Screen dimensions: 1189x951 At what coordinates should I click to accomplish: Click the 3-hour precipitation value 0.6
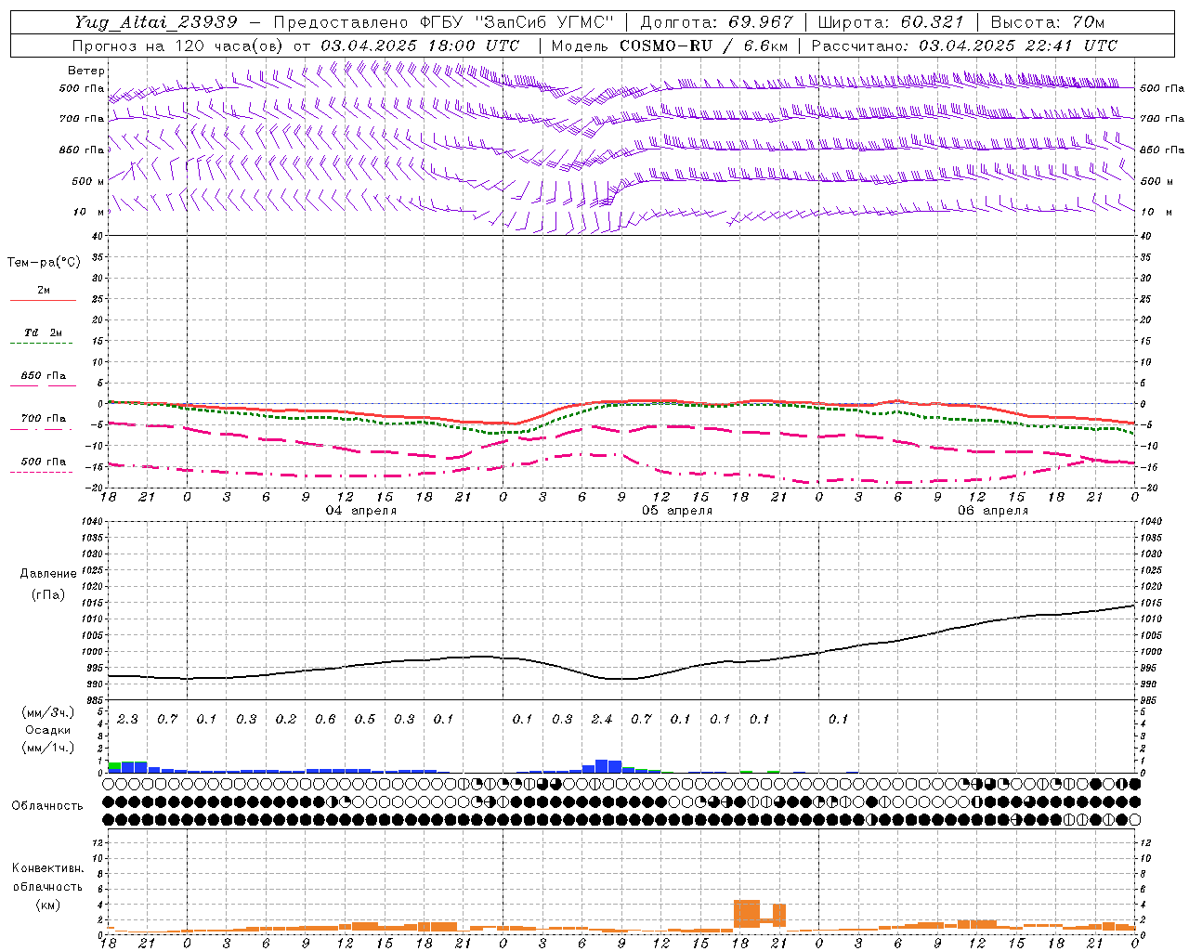pyautogui.click(x=325, y=720)
